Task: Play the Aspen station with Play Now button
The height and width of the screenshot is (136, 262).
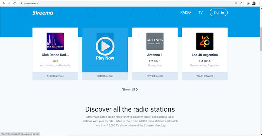Action: pos(105,49)
